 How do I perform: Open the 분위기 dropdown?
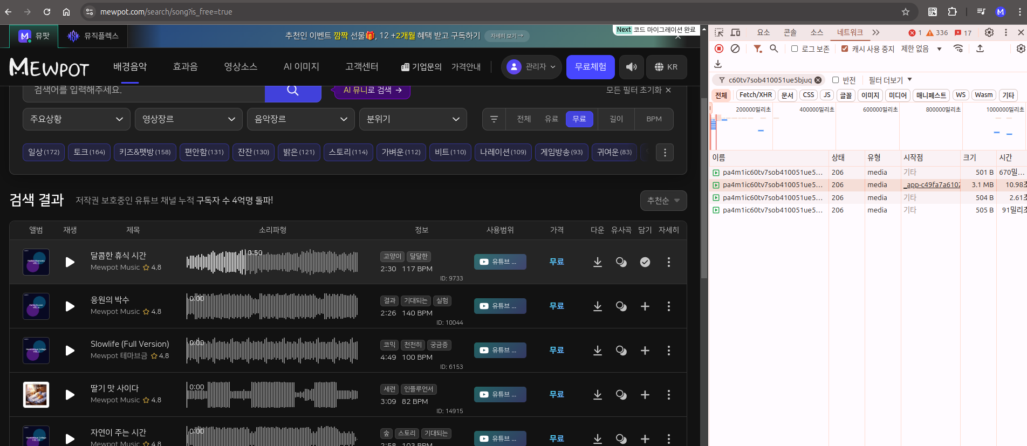click(413, 119)
